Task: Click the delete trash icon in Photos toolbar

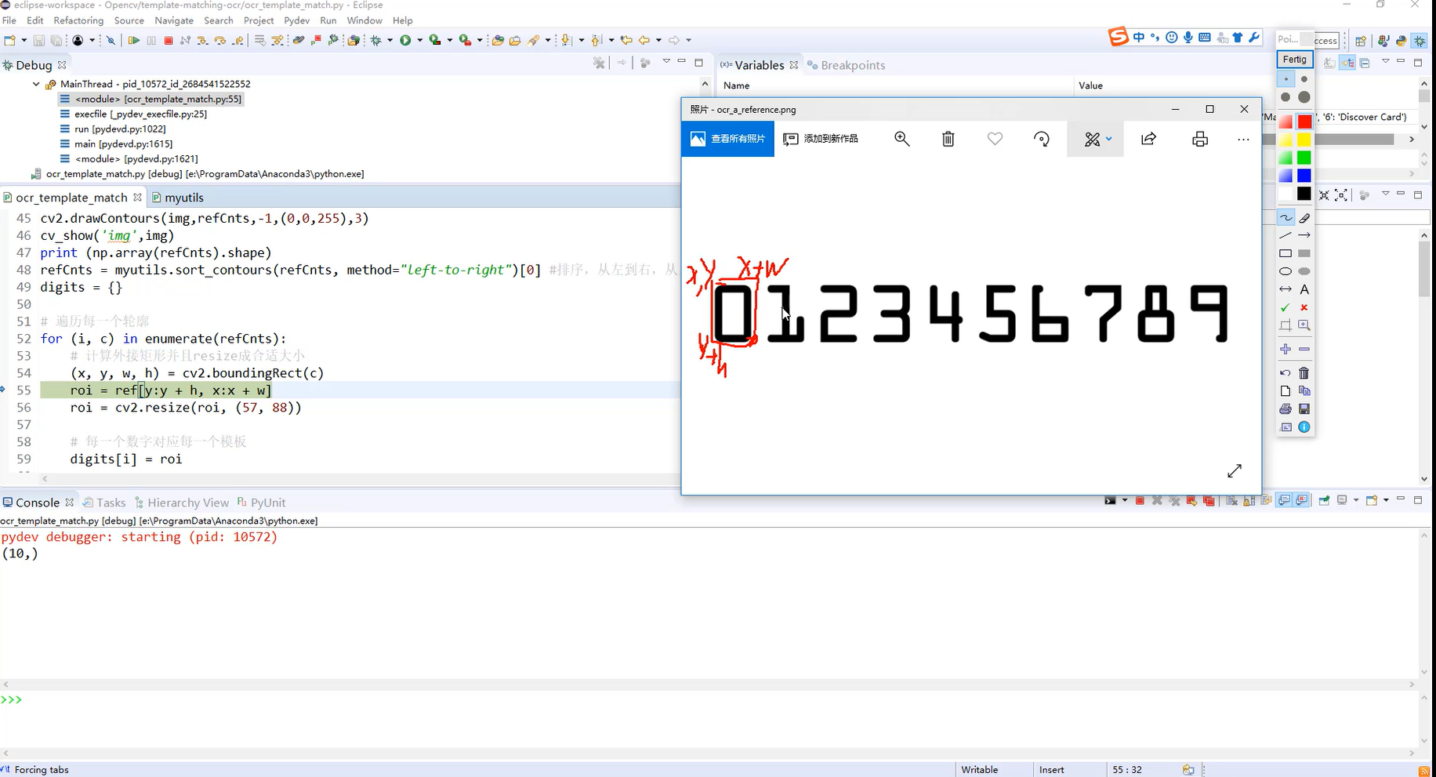Action: pyautogui.click(x=948, y=139)
